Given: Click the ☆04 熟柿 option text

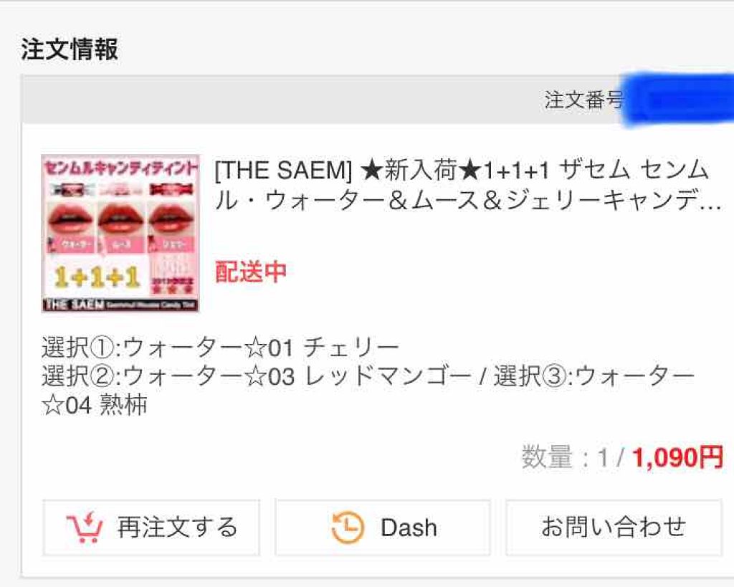Looking at the screenshot, I should [94, 405].
